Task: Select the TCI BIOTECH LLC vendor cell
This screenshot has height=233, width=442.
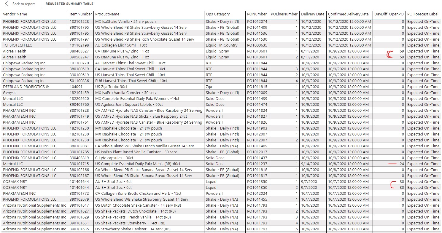Action: pyautogui.click(x=18, y=45)
